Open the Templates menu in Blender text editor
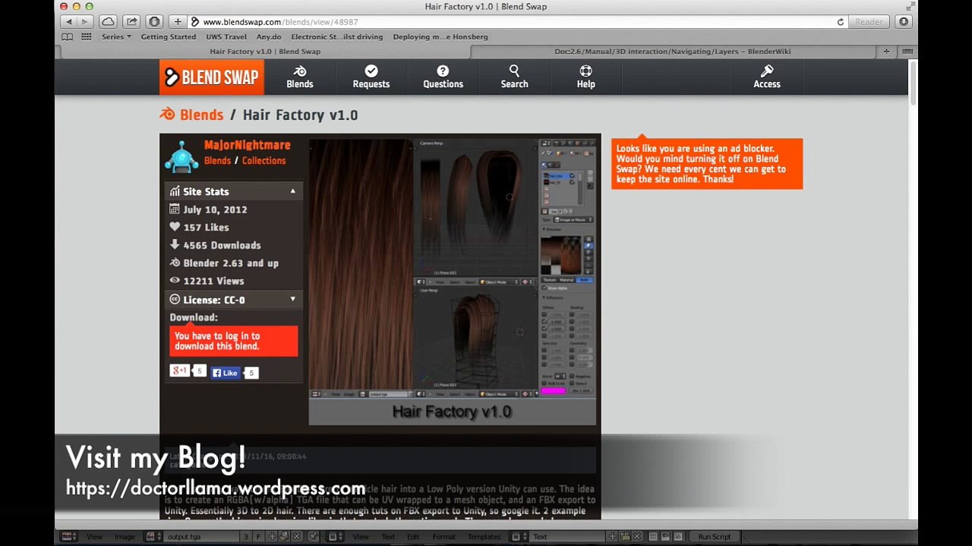This screenshot has height=546, width=972. tap(484, 536)
